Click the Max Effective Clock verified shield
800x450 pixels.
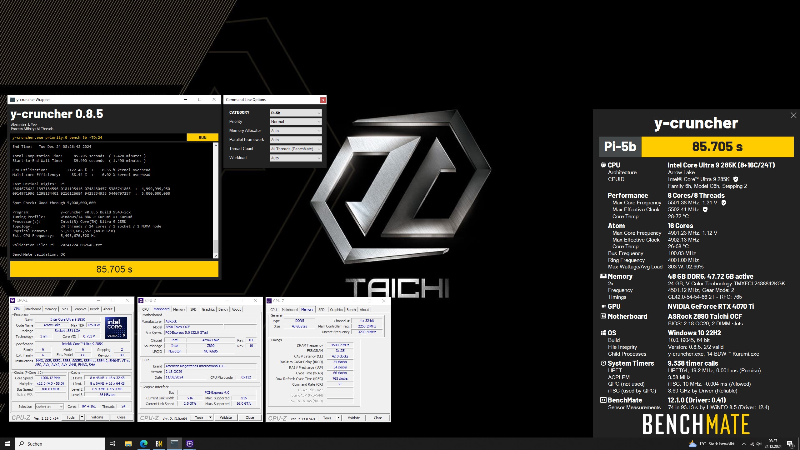705,210
